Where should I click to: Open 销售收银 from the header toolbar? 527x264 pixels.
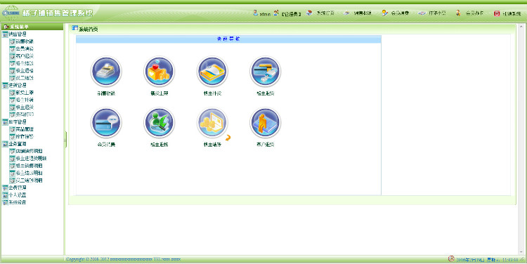(x=358, y=13)
